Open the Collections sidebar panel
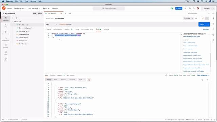The width and height of the screenshot is (217, 122). click(x=6, y=19)
